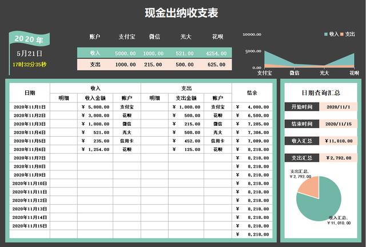The image size is (366, 247).
Task: Click 信用卡 income account cell
Action: pyautogui.click(x=127, y=141)
